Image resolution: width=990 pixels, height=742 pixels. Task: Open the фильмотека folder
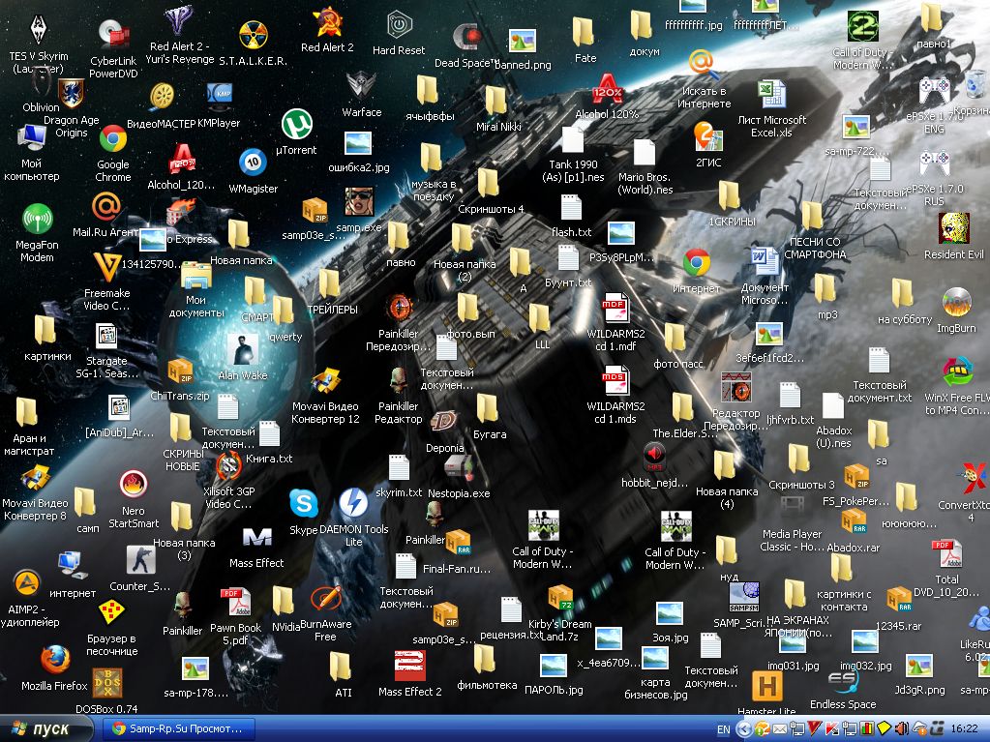point(485,660)
